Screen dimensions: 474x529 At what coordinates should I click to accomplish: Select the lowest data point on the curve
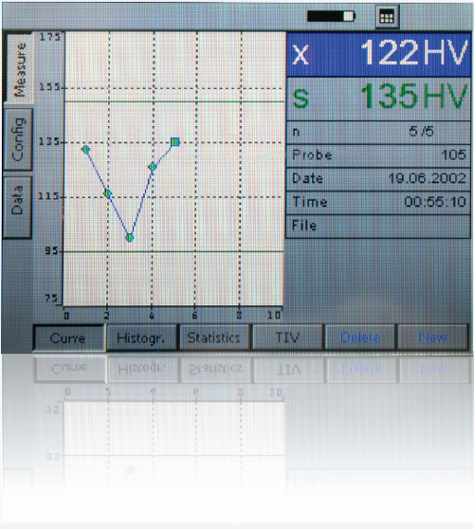(x=129, y=238)
